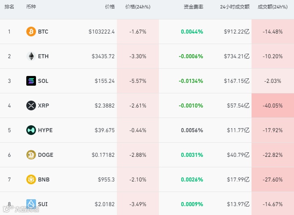Open the HYPE symbol link
The width and height of the screenshot is (294, 215).
tap(45, 130)
